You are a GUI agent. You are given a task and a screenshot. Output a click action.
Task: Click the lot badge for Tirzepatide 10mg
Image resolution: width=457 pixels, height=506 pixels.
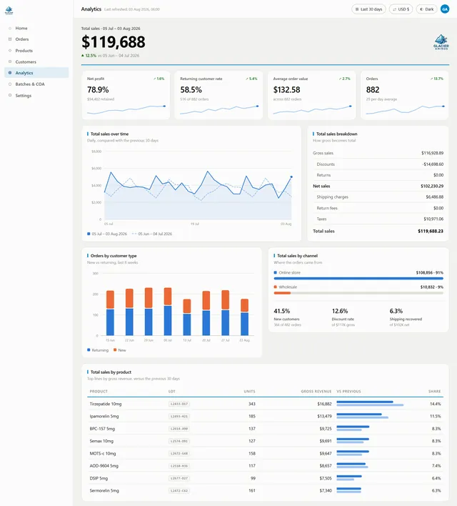pos(179,404)
